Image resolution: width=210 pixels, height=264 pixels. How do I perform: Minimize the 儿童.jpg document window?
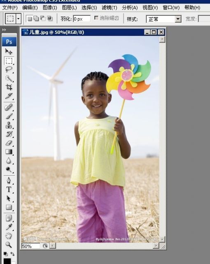147,32
